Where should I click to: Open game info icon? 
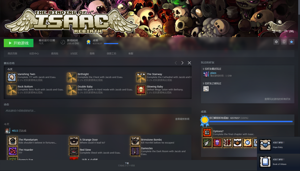pyautogui.click(x=284, y=42)
